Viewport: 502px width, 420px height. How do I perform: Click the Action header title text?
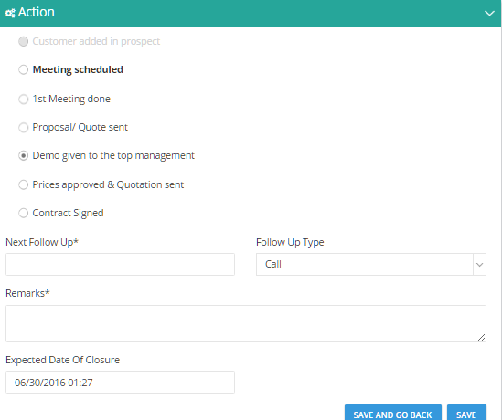pyautogui.click(x=37, y=12)
